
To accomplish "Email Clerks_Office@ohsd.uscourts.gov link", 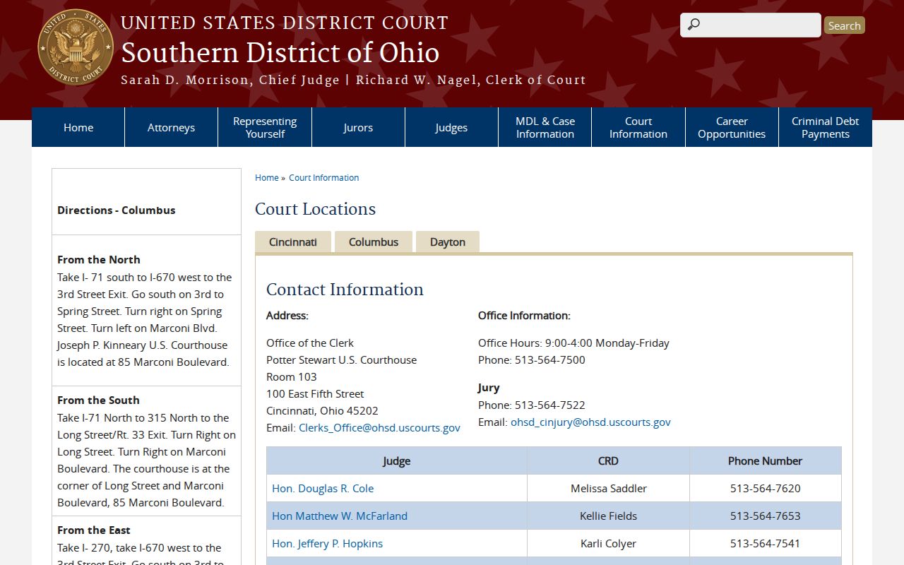I will 379,427.
